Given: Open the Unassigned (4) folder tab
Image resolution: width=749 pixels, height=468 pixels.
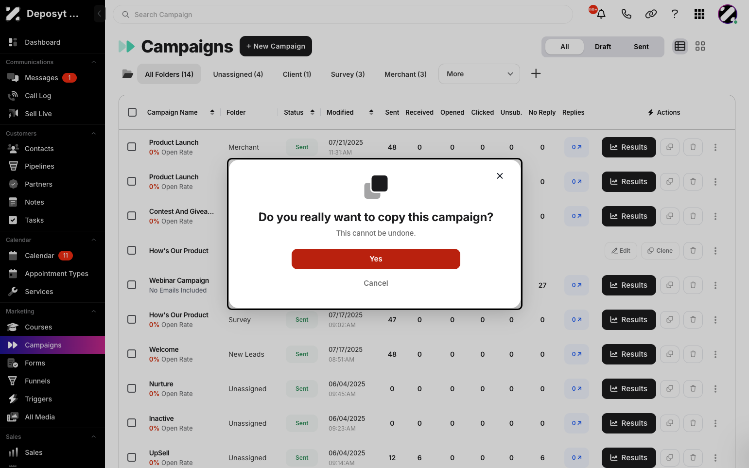Looking at the screenshot, I should tap(238, 74).
